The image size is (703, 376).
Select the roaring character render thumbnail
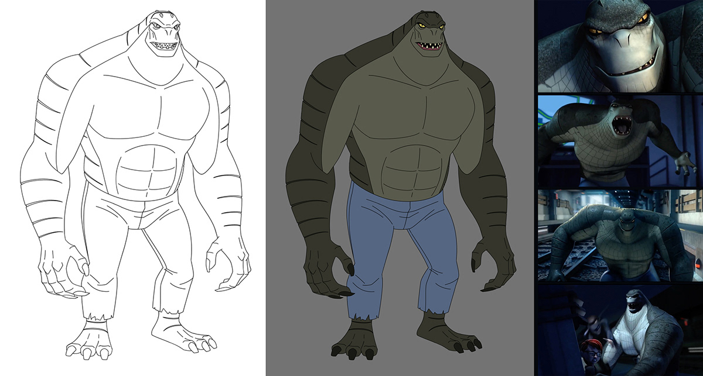[620, 141]
